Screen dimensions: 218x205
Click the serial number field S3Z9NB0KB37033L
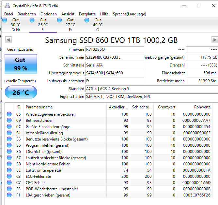pyautogui.click(x=115, y=57)
